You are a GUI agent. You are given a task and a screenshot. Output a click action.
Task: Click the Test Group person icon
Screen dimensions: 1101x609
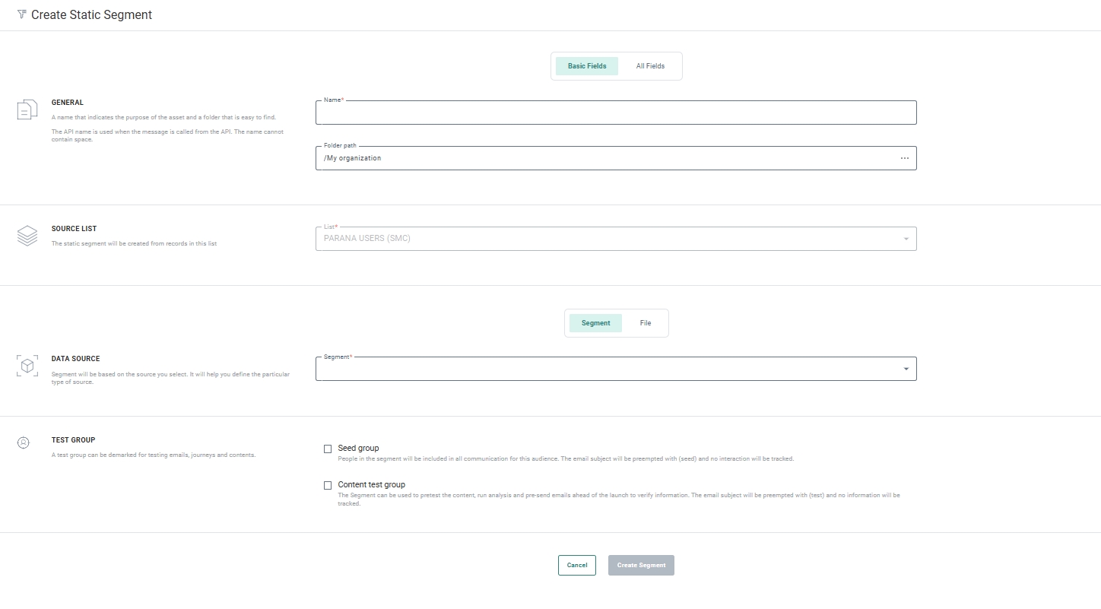24,442
